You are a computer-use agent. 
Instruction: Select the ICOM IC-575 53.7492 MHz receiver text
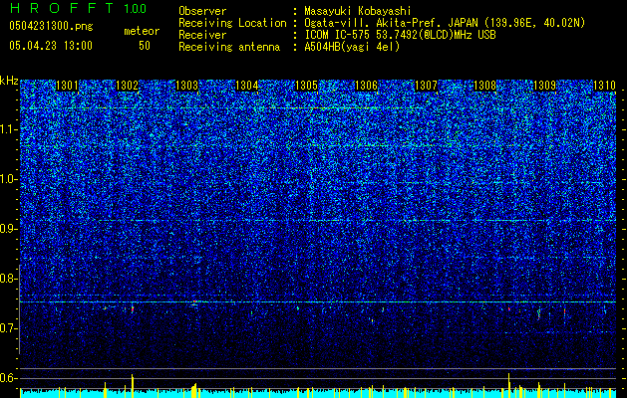pos(400,35)
